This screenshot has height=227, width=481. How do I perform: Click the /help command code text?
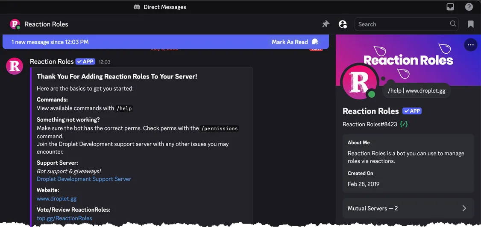124,108
